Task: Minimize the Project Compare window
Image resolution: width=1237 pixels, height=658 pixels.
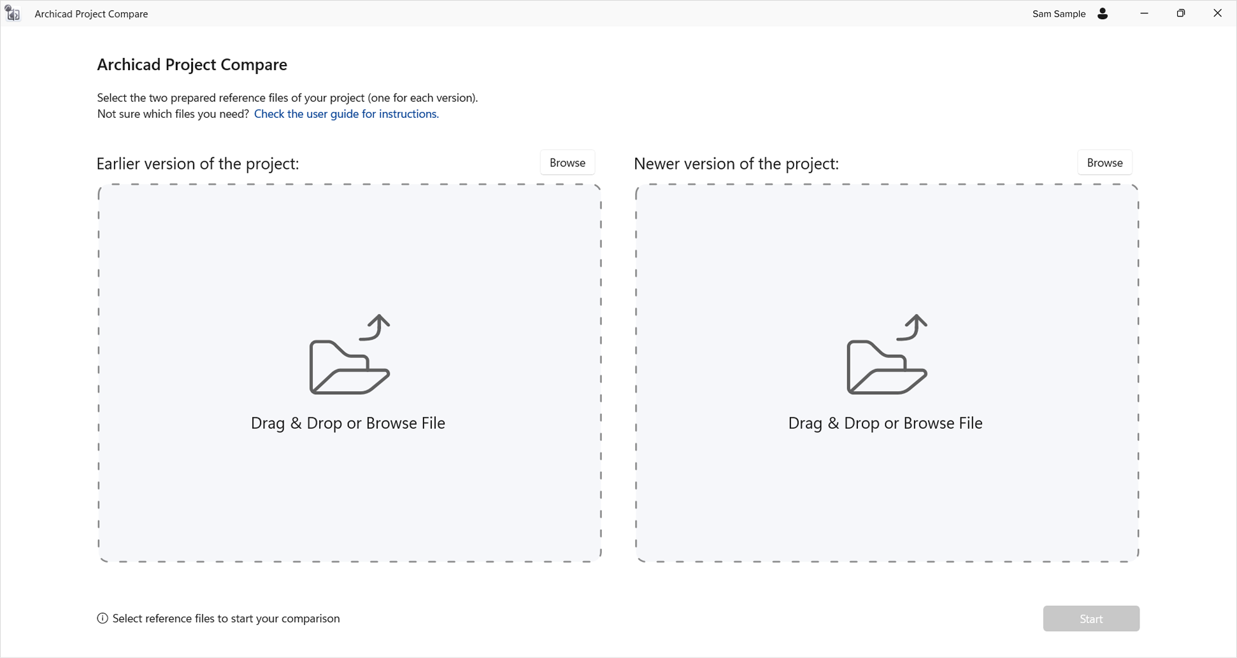Action: (x=1144, y=13)
